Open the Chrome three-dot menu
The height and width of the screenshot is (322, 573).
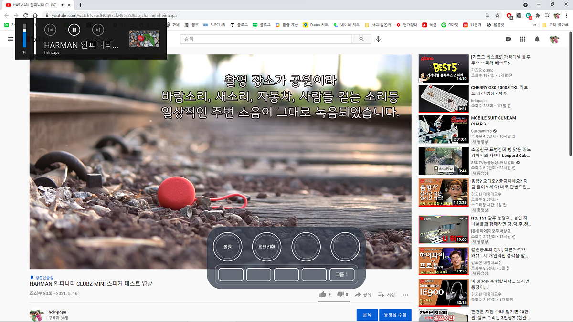point(566,15)
